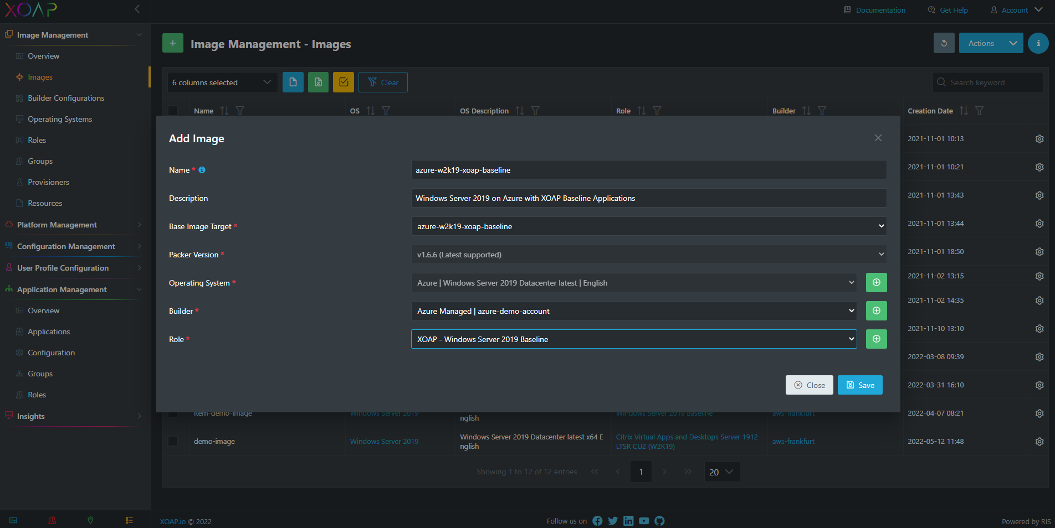Click the refresh icon button near Actions
Screen dimensions: 1055x528
pyautogui.click(x=944, y=43)
